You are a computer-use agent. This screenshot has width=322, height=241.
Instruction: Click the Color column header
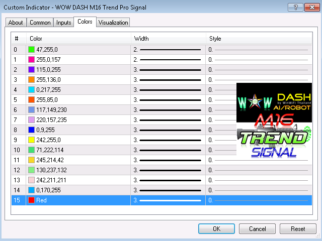click(78, 39)
